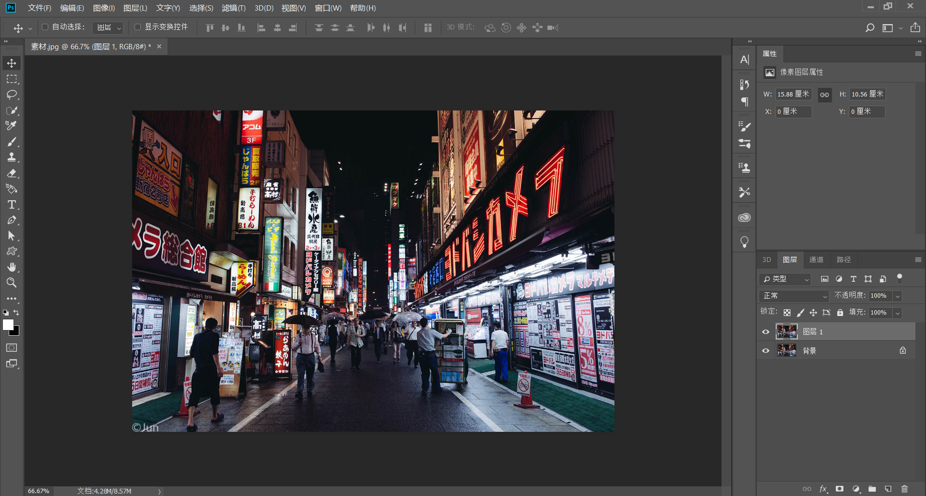Click the W width input field

click(793, 94)
